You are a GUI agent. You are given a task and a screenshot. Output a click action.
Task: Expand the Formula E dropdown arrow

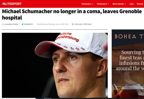(108, 4)
